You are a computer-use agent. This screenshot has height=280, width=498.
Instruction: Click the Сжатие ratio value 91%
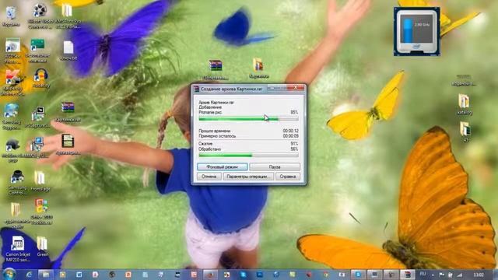294,144
